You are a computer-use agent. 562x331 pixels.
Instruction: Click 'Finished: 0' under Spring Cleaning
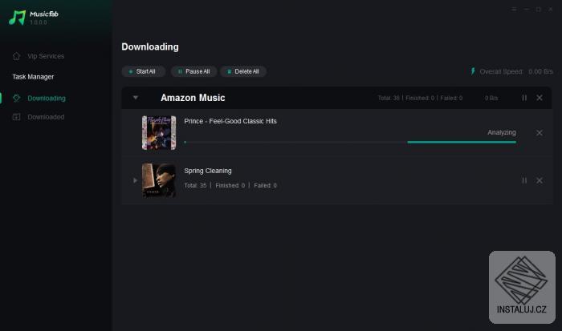pos(230,185)
